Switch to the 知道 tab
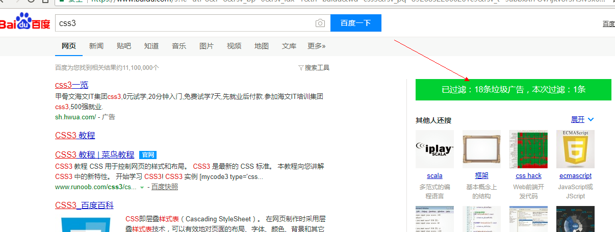 coord(151,46)
